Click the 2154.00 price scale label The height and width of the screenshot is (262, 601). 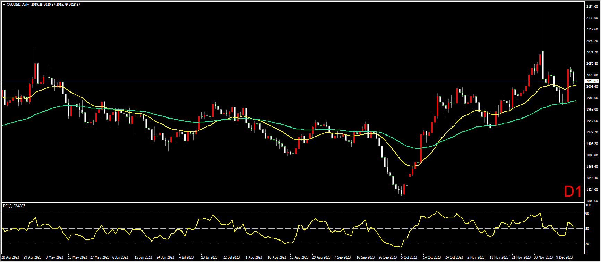592,7
